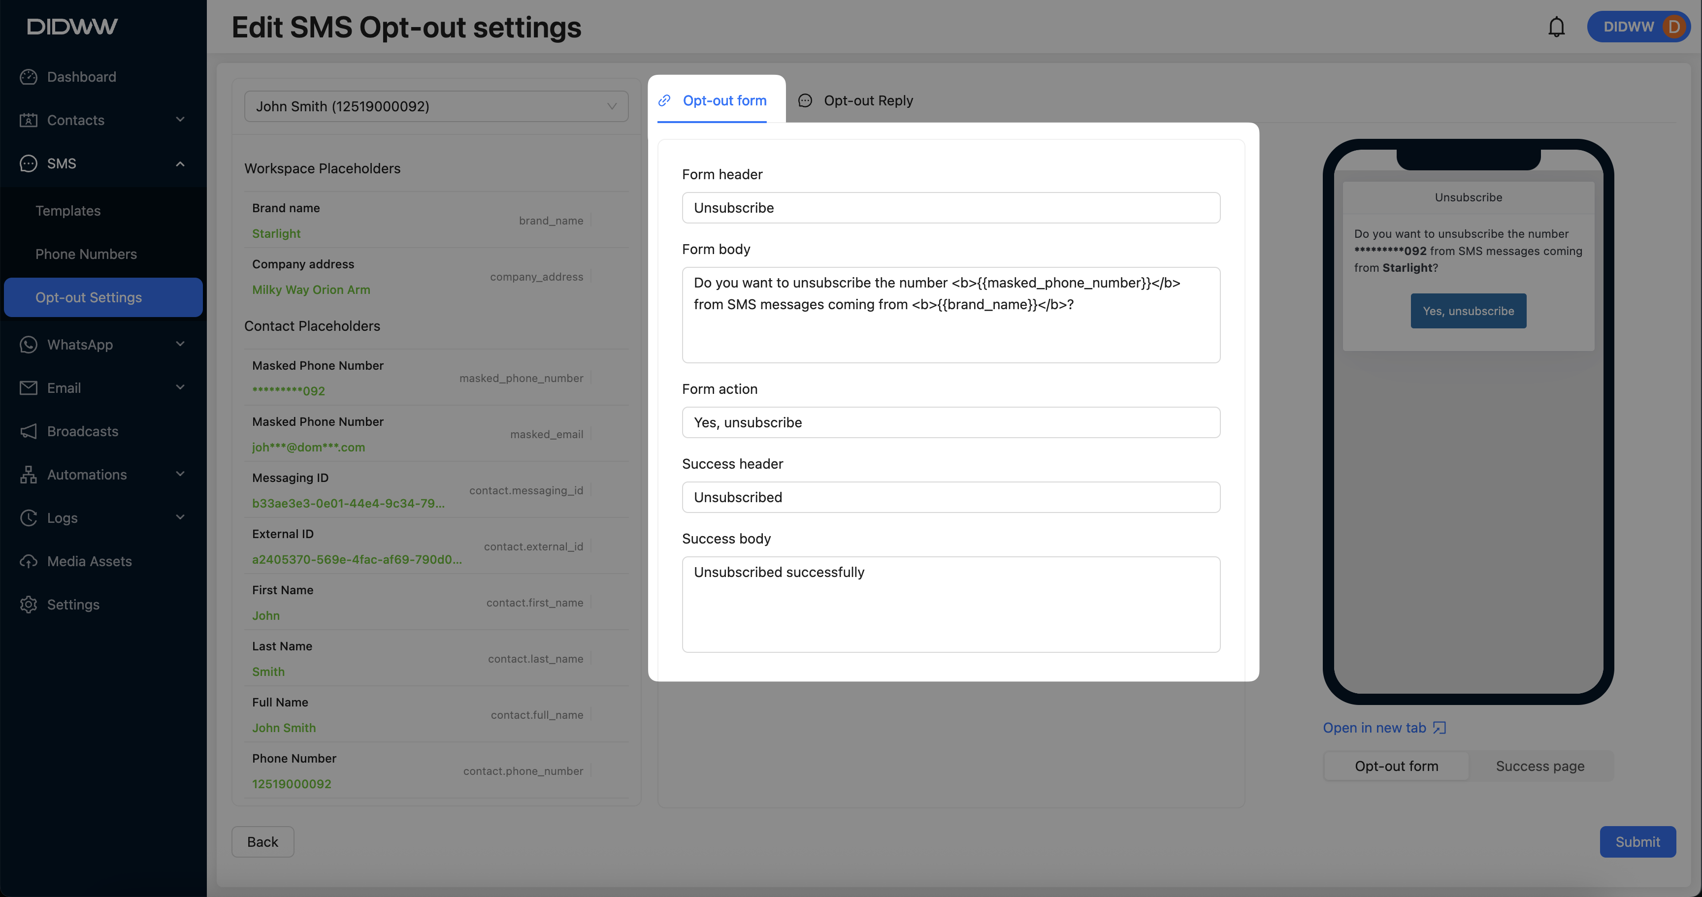The width and height of the screenshot is (1702, 897).
Task: Click the Back button
Action: [x=262, y=841]
